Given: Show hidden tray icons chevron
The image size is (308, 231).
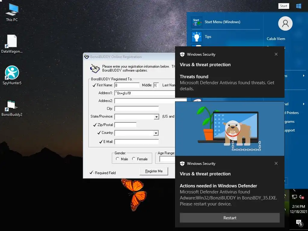Looking at the screenshot, I should (294, 190).
